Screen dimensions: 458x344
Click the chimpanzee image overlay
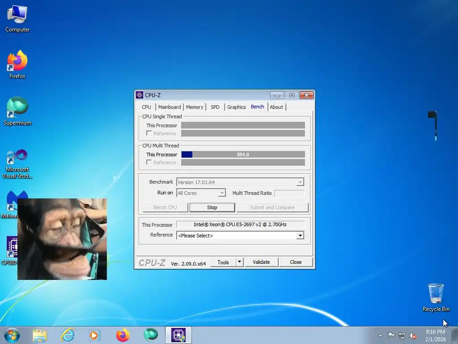[62, 239]
